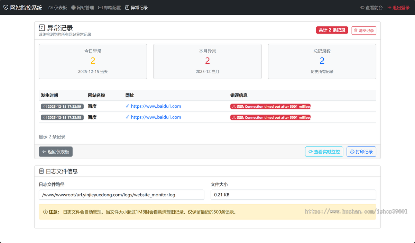Click the logout icon next to 退出登录
This screenshot has height=243, width=415.
(389, 7)
